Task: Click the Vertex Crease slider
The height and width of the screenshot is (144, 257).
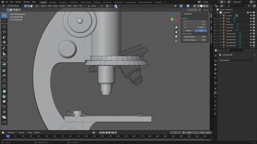Action: [195, 40]
